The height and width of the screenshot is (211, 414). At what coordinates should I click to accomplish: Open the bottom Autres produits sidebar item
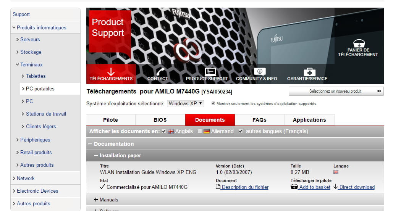point(34,203)
